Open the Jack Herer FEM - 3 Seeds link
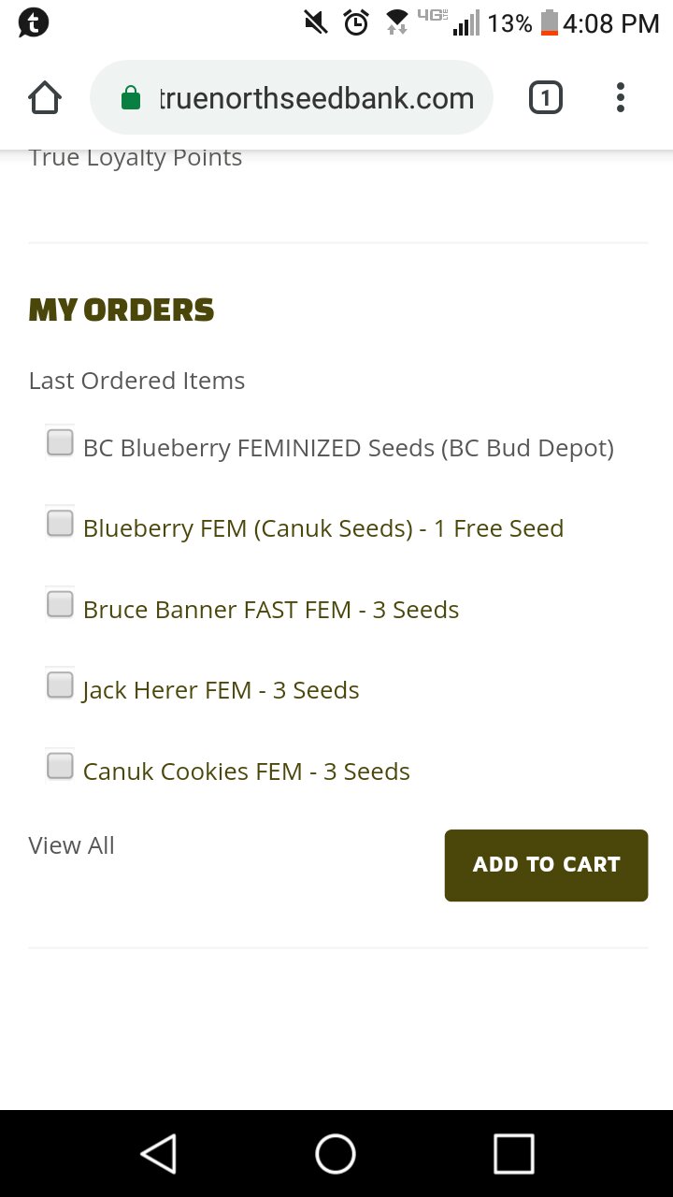 coord(221,690)
